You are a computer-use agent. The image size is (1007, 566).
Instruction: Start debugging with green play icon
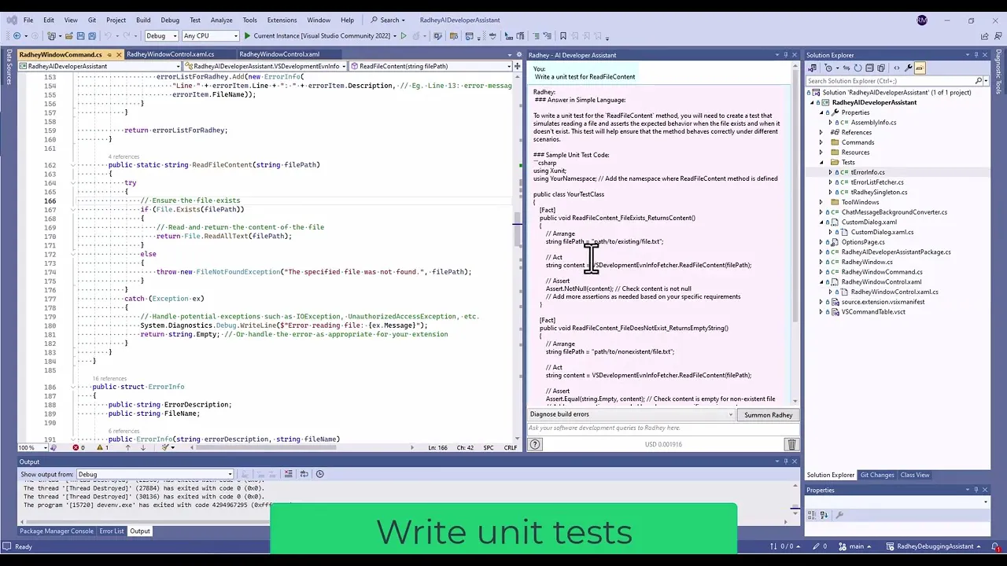click(247, 36)
